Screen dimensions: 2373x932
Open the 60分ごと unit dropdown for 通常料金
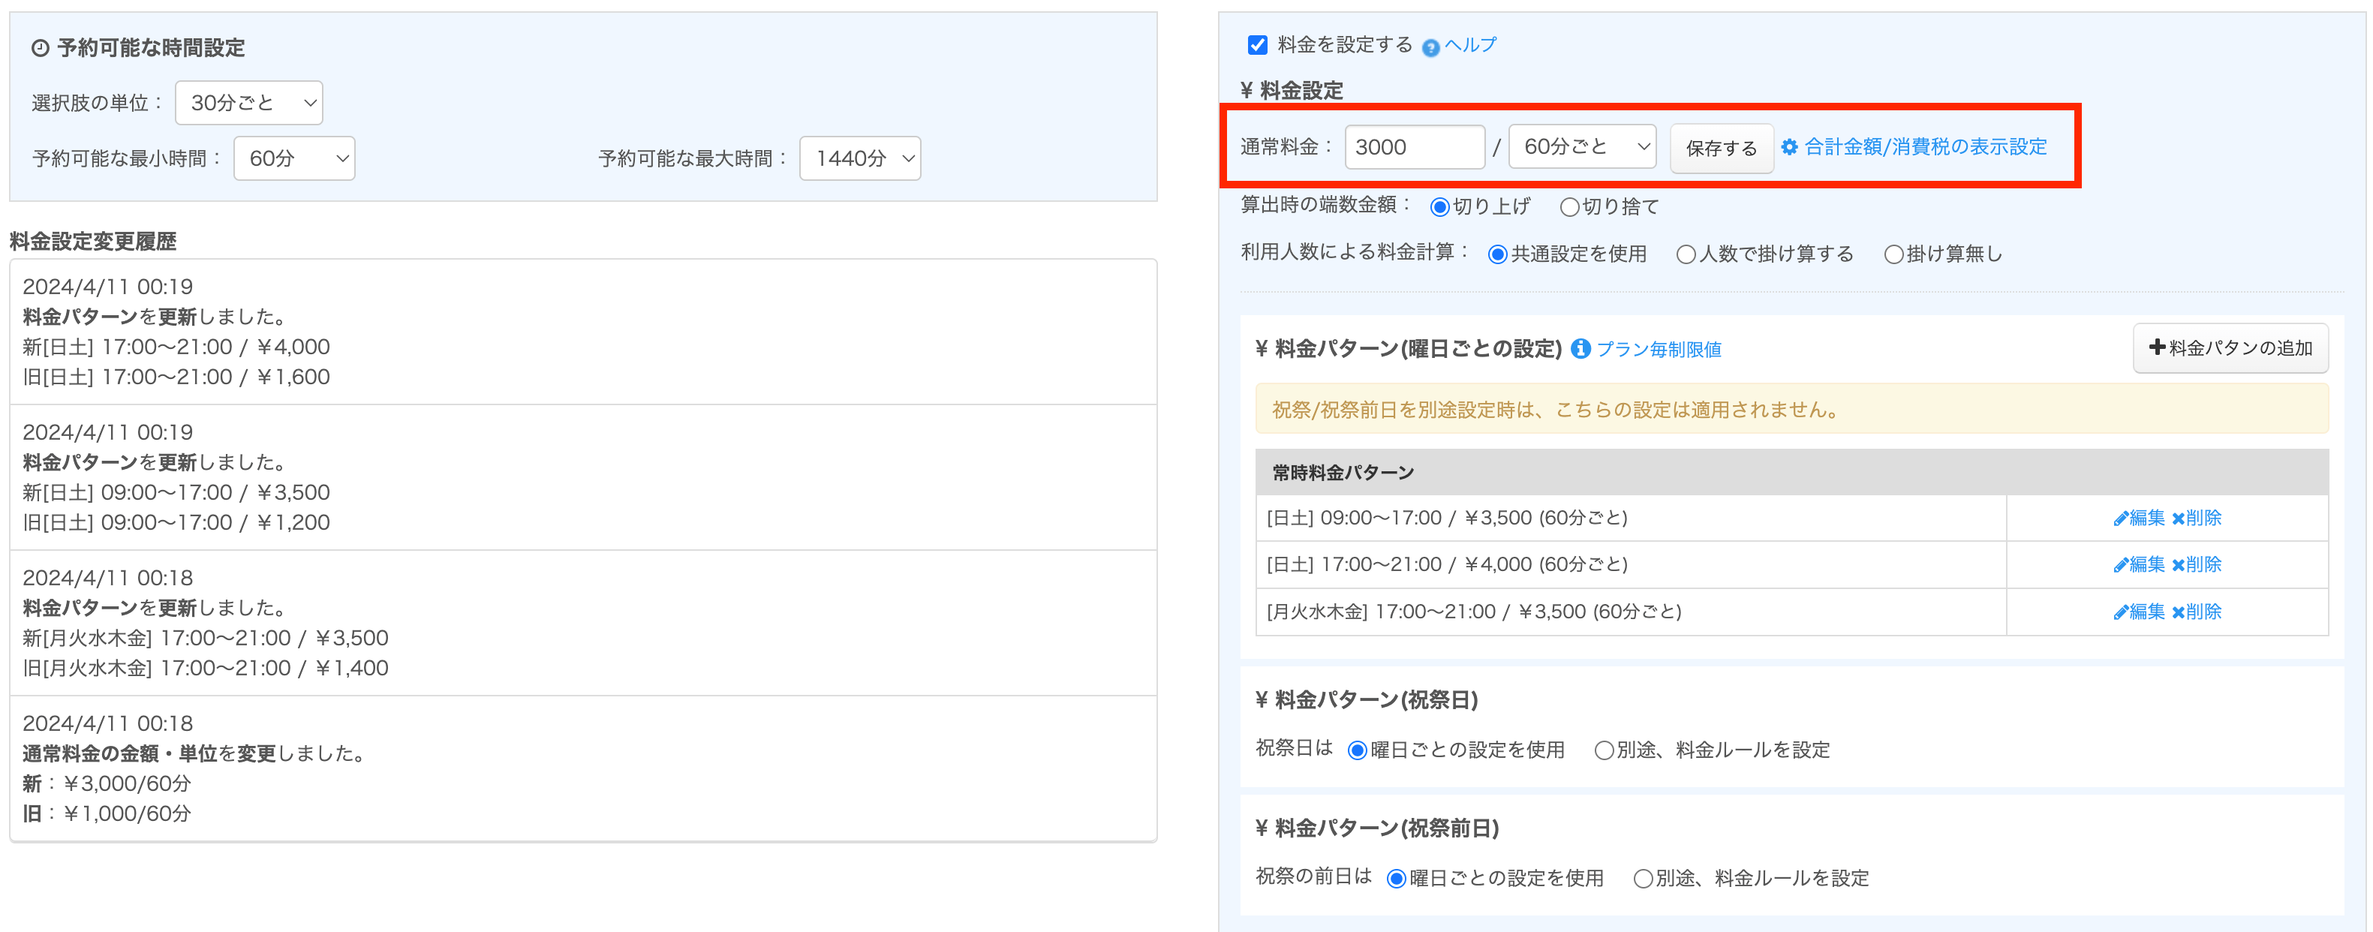click(1582, 147)
